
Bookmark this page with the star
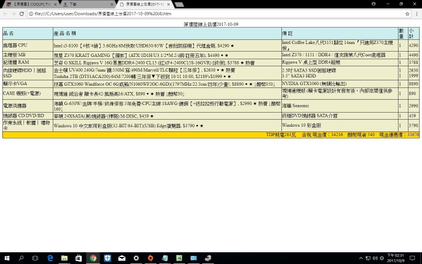tap(407, 13)
